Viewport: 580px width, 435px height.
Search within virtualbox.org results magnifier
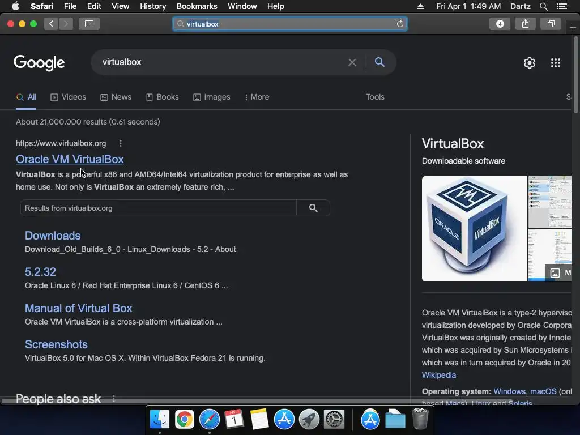313,208
